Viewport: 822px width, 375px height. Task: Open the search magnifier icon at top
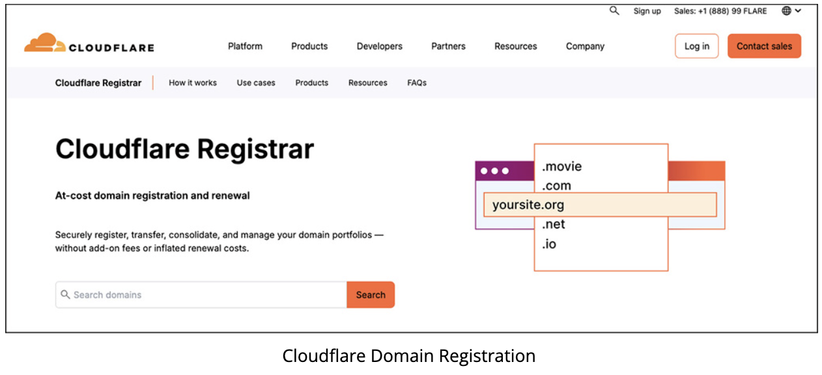pyautogui.click(x=614, y=10)
